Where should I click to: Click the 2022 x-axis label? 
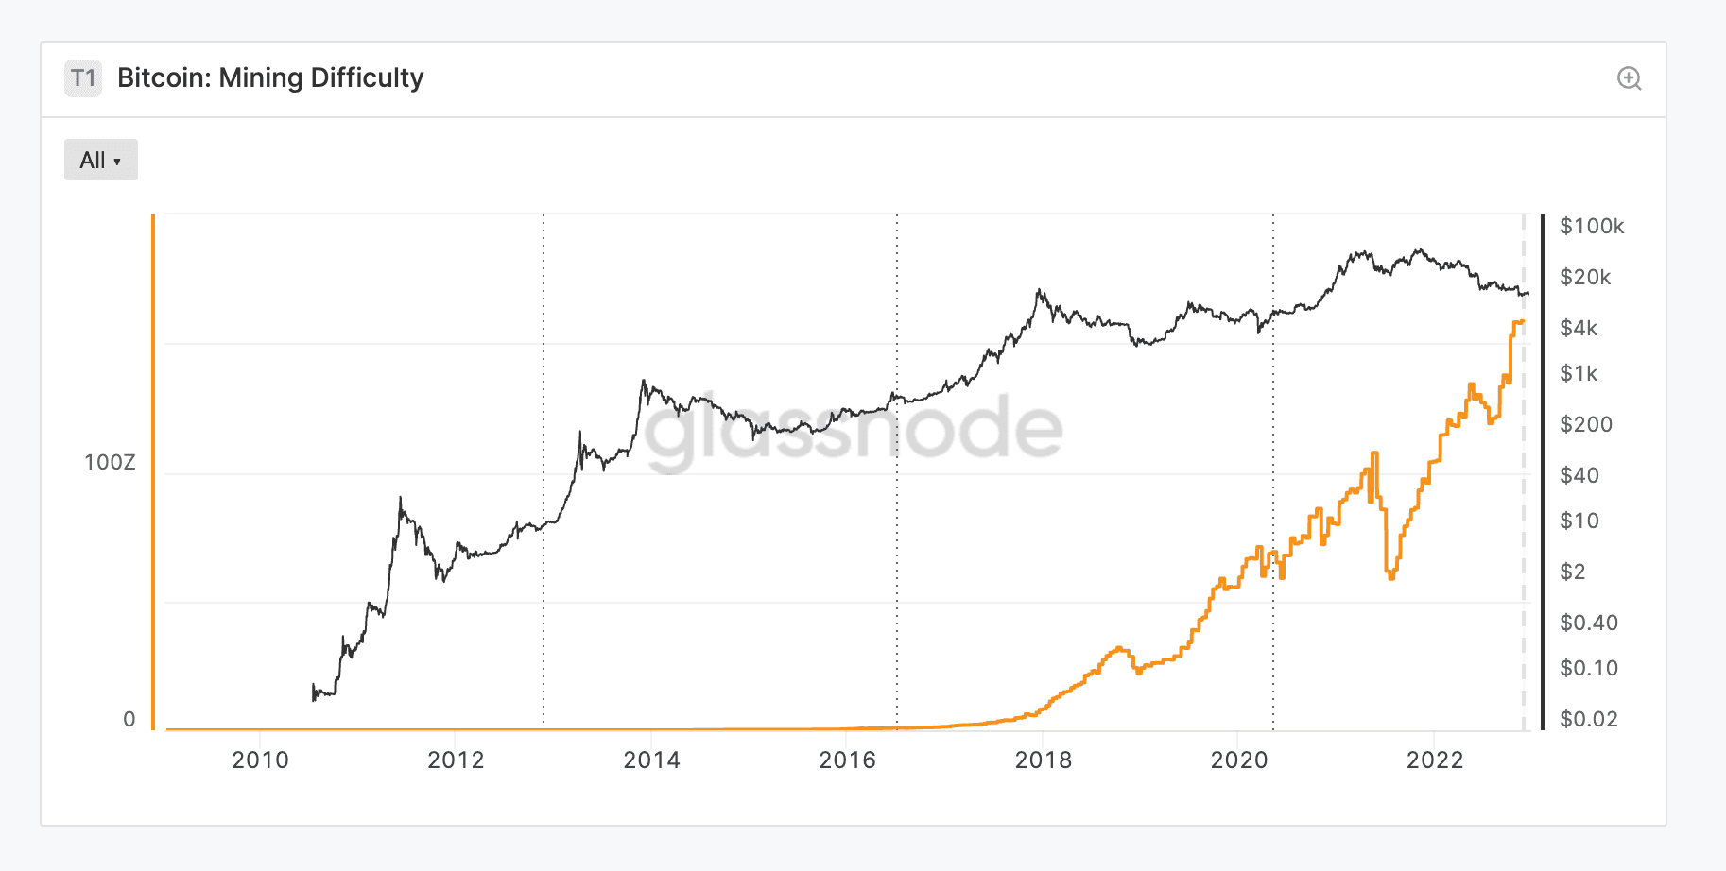pos(1434,760)
